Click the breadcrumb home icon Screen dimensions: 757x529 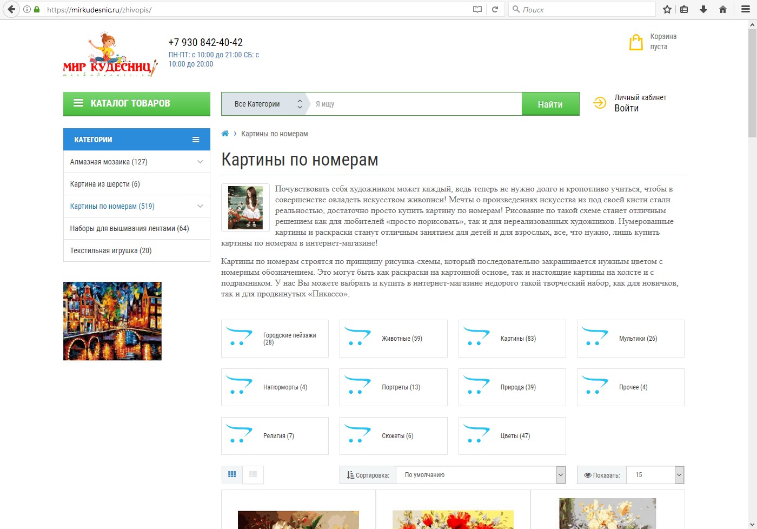[225, 134]
